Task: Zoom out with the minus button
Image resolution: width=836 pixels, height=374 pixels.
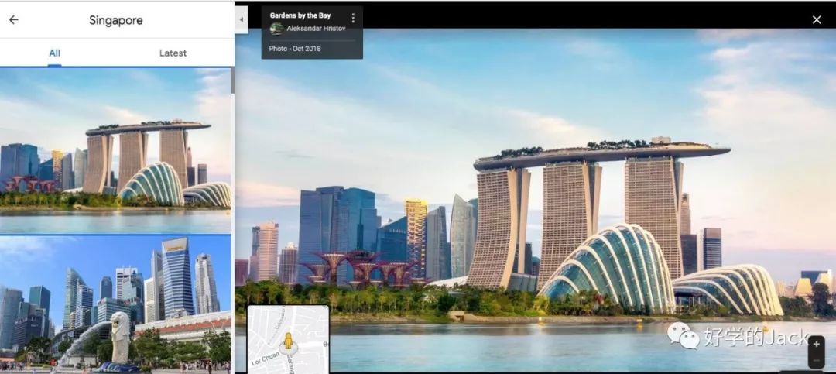Action: (817, 360)
